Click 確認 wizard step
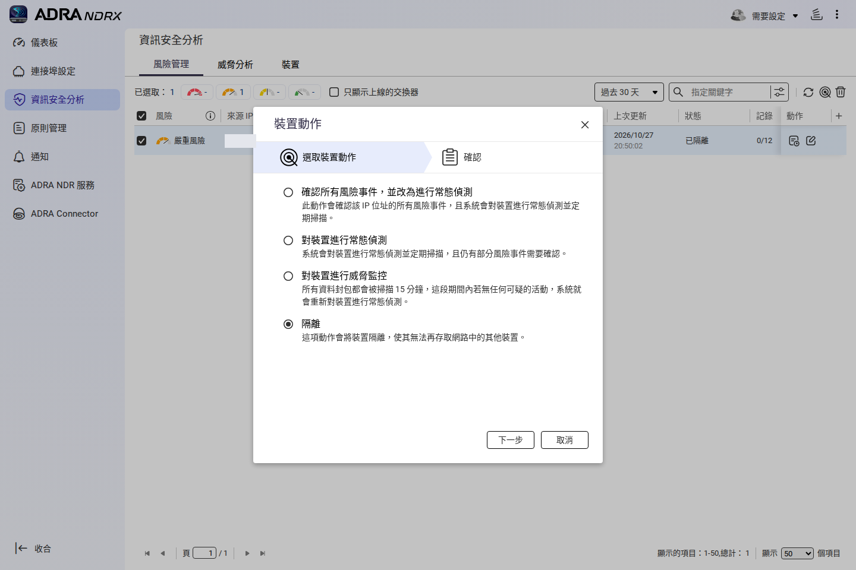856x570 pixels. [x=461, y=157]
